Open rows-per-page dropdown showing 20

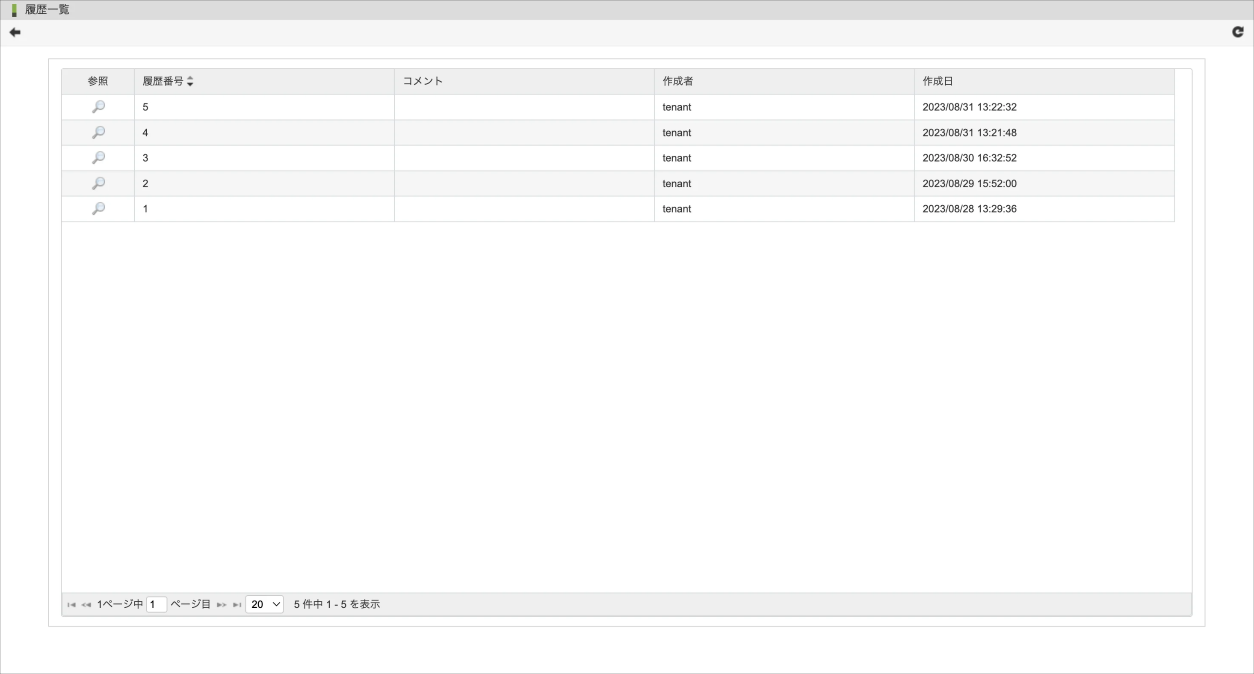click(264, 604)
